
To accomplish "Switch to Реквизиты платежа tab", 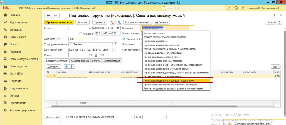I will point(57,61).
